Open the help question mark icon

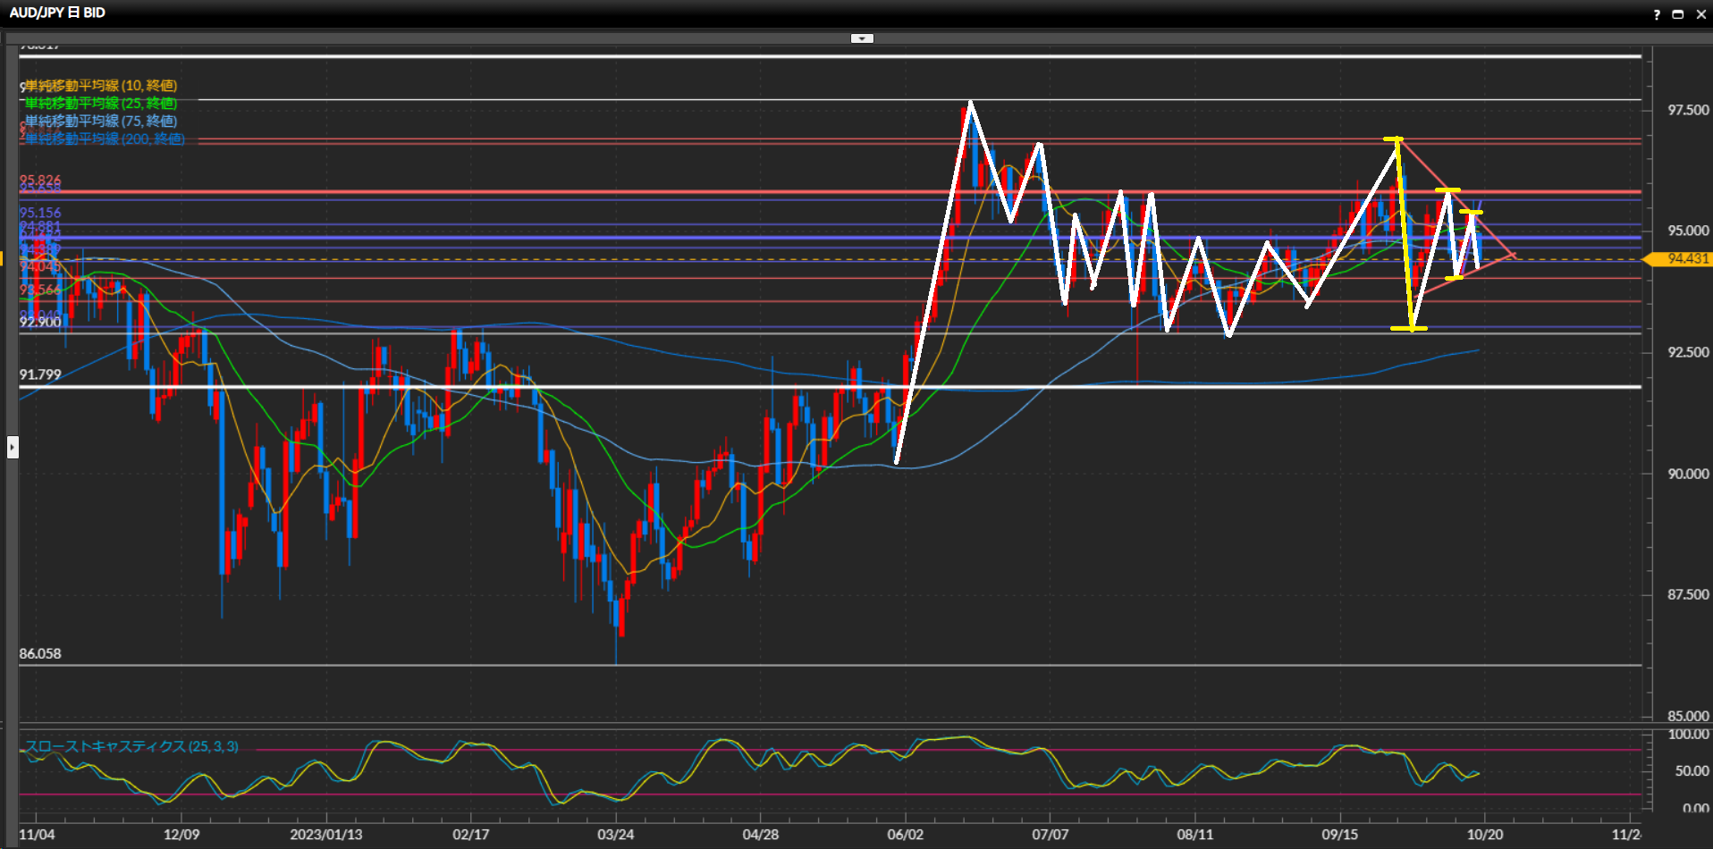[1656, 14]
